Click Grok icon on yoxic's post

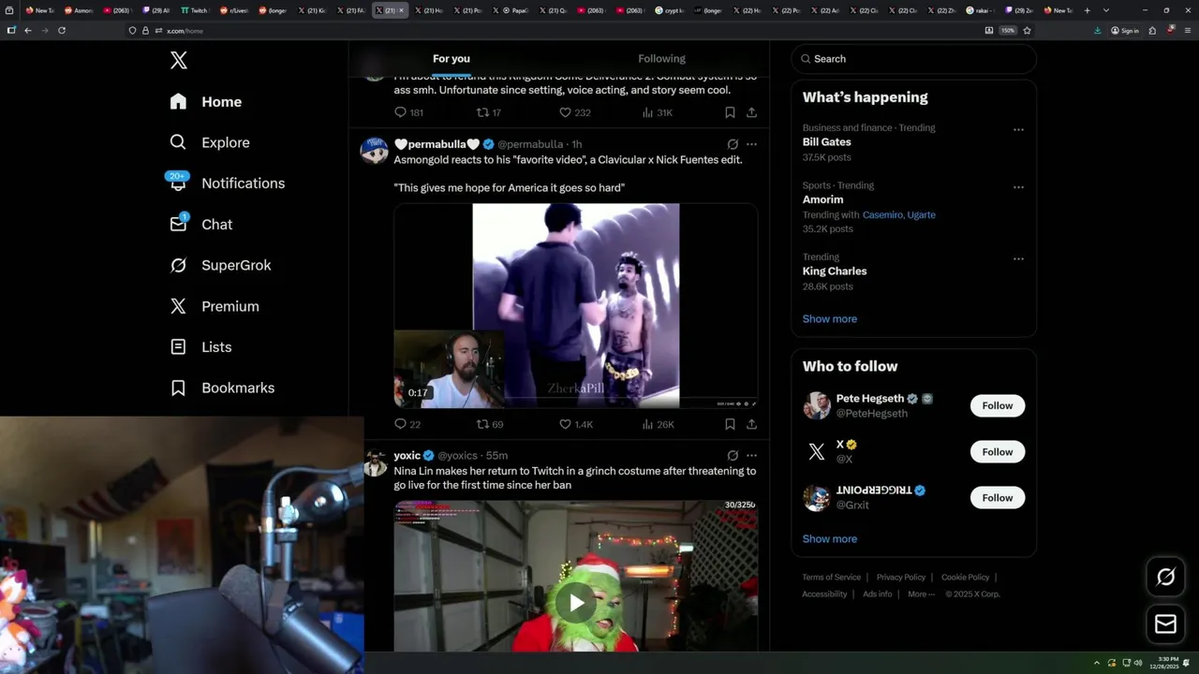click(733, 456)
